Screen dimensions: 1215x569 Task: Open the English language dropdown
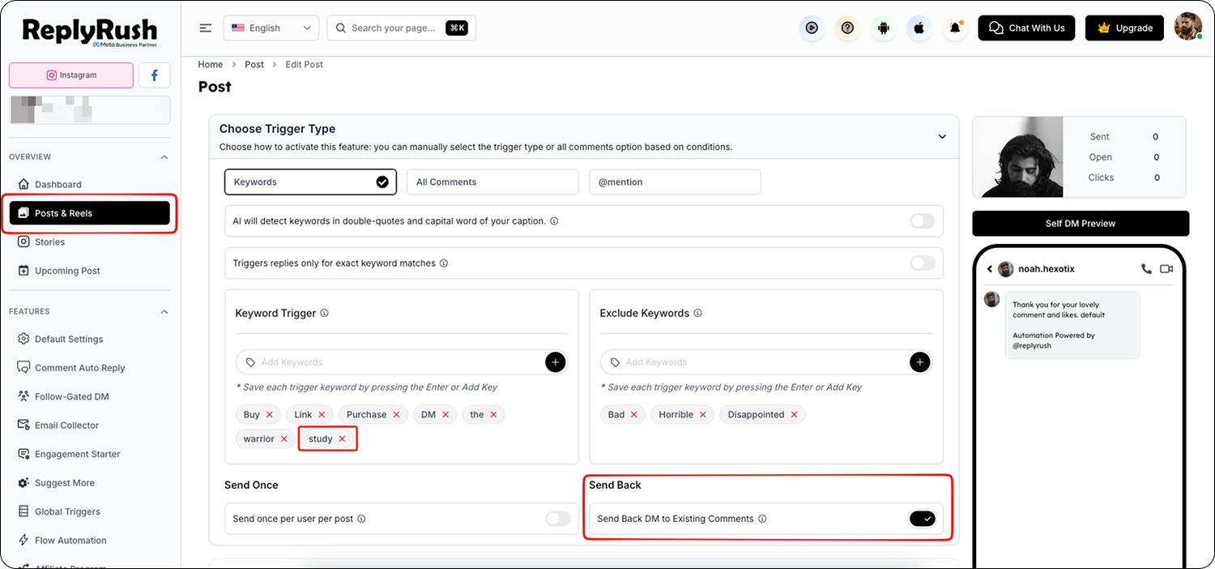click(271, 28)
